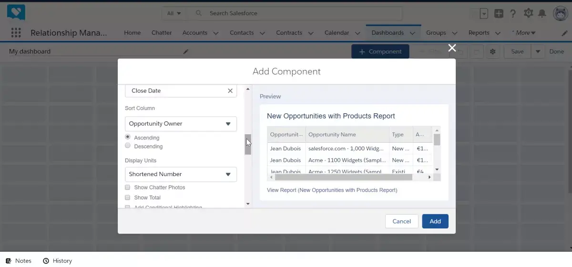572x267 pixels.
Task: Click the Salesforce app logo icon
Action: pos(16,12)
